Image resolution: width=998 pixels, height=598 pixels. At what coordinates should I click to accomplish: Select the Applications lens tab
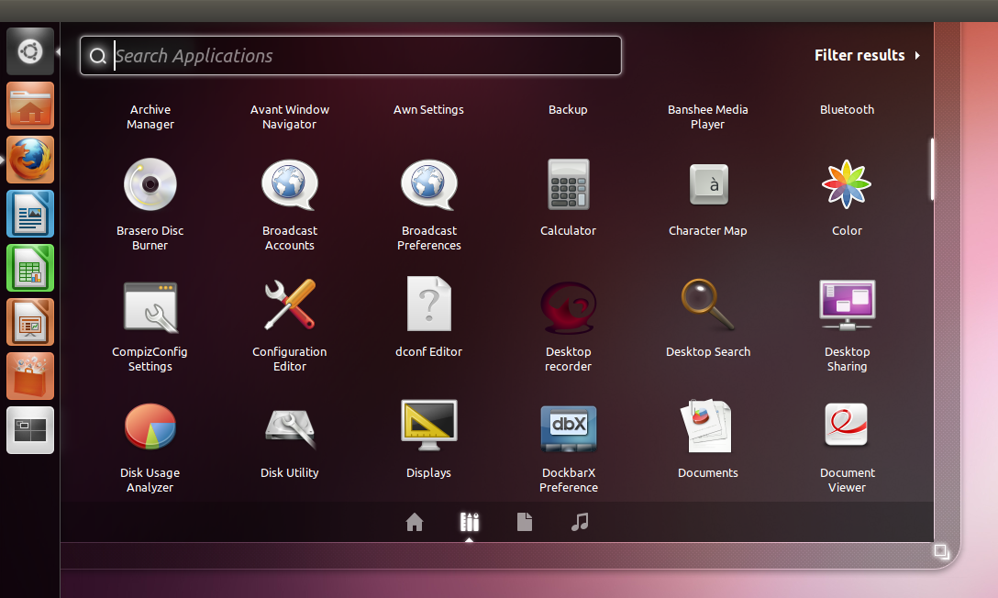(x=470, y=522)
